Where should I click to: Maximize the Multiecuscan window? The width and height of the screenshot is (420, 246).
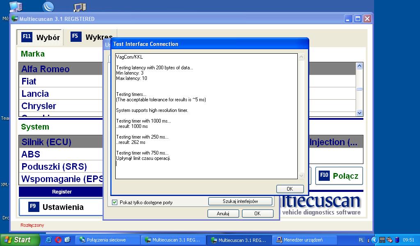pos(358,19)
